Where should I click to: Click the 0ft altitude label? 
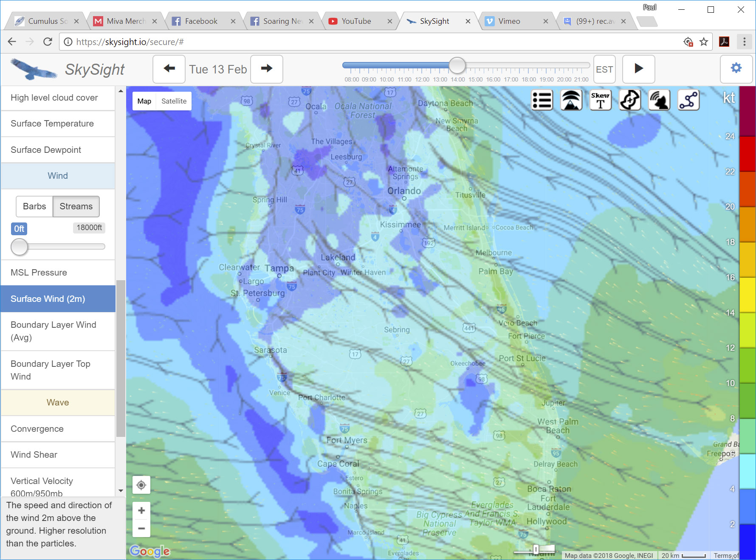click(19, 229)
